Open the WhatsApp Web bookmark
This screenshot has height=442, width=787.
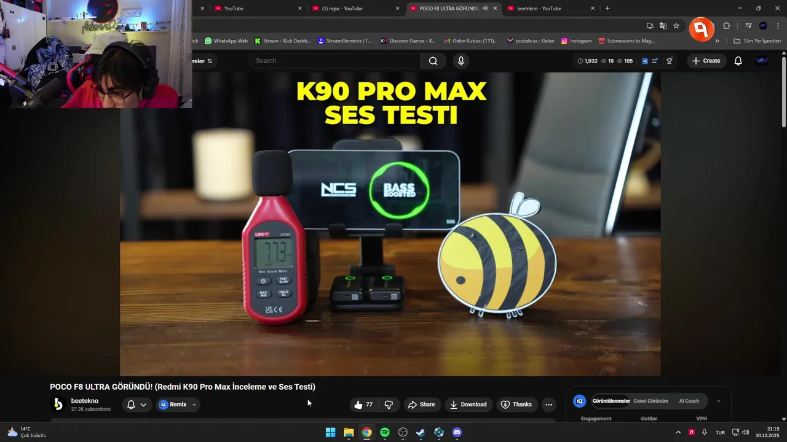[x=226, y=41]
